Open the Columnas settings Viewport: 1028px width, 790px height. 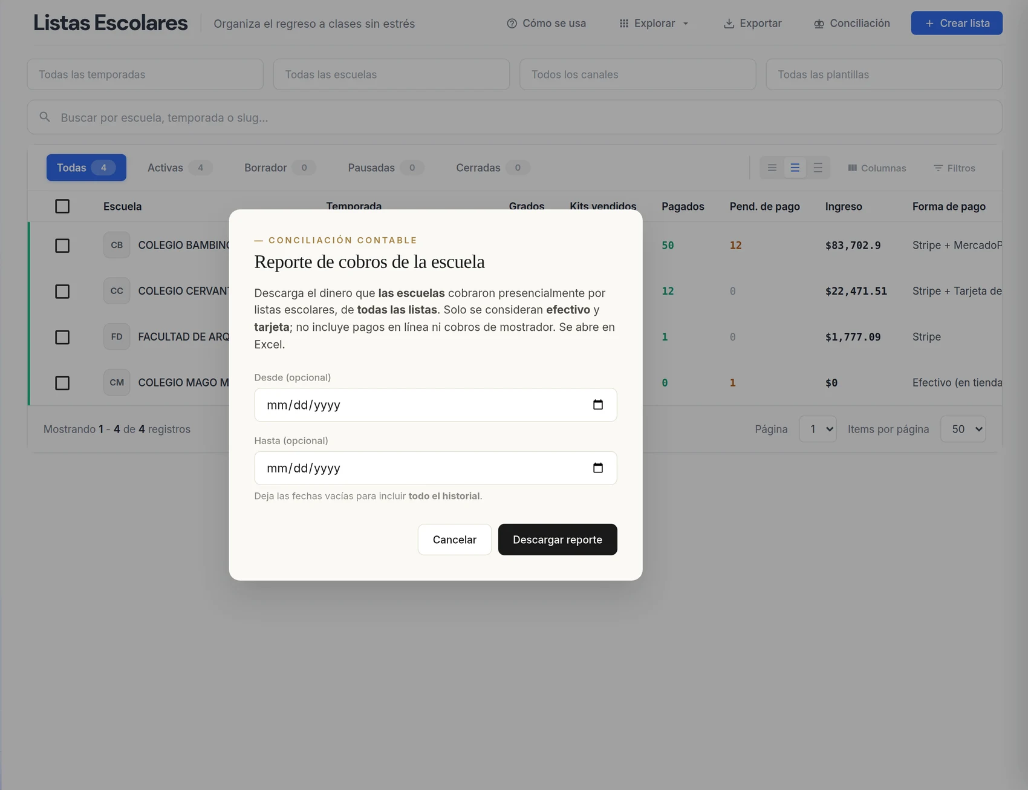click(877, 168)
